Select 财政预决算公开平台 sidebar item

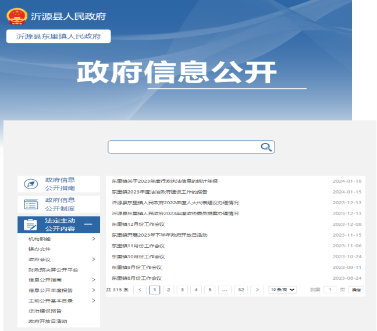53,270
